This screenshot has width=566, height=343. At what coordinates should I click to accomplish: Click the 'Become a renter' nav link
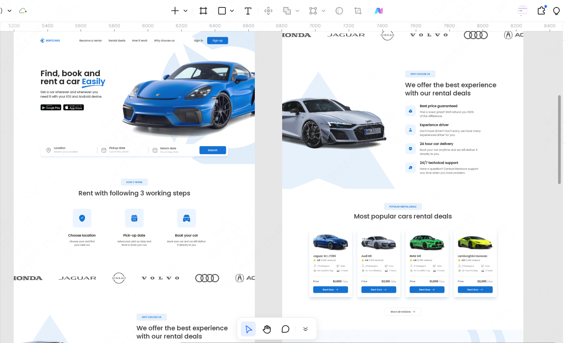[90, 41]
